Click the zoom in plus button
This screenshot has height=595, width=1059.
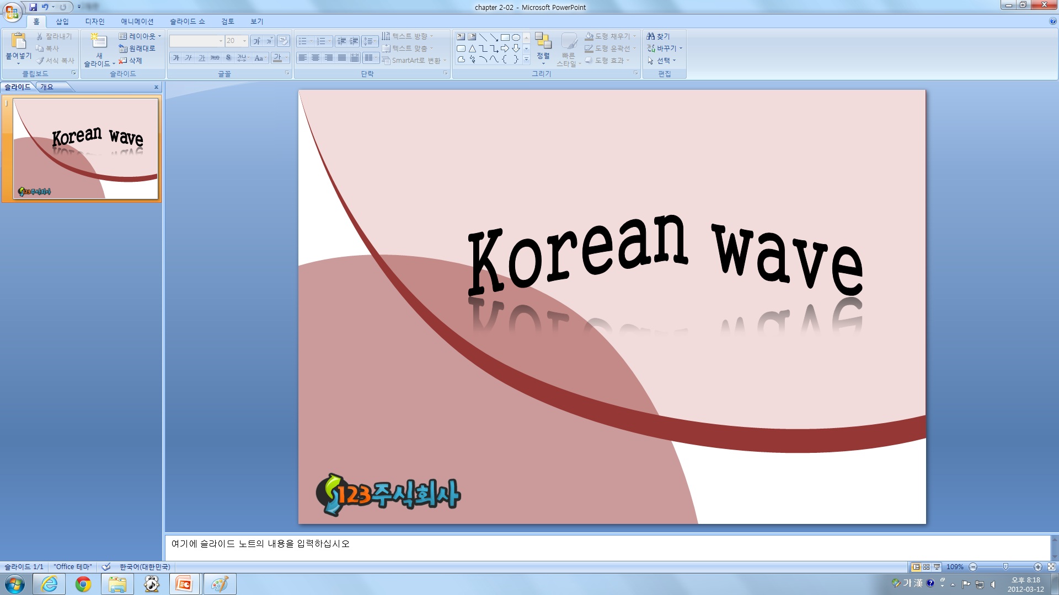[1038, 567]
